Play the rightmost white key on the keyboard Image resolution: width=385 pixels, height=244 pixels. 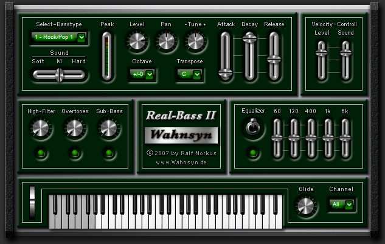coord(279,221)
